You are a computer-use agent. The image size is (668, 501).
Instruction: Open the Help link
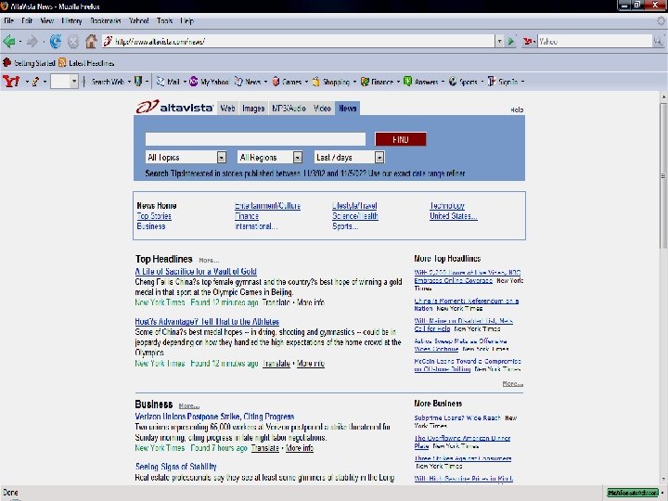[x=517, y=109]
